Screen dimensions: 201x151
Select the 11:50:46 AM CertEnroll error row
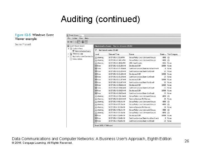pos(138,88)
